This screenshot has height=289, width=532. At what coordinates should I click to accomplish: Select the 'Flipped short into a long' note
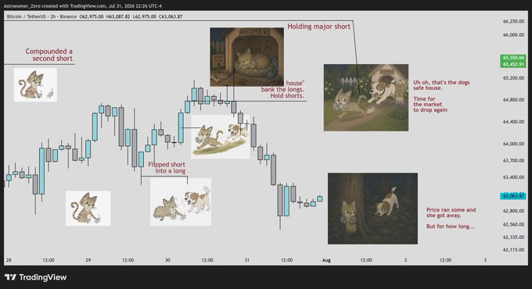point(167,168)
